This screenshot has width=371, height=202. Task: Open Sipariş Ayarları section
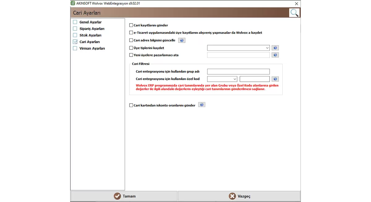pos(92,29)
